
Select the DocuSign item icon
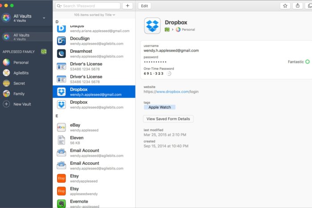click(62, 41)
